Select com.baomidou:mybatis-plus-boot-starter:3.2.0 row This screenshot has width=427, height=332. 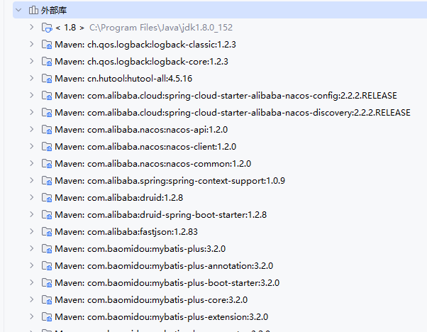[167, 283]
